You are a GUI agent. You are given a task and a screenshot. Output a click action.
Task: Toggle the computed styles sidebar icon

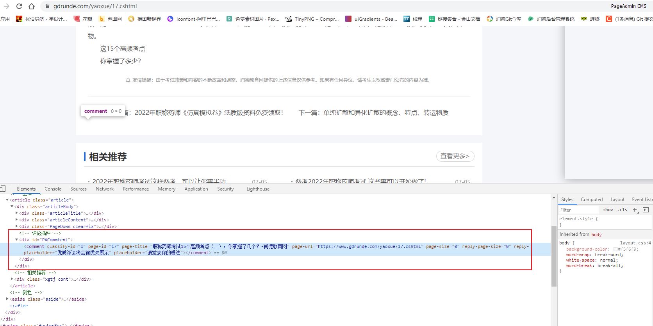646,210
